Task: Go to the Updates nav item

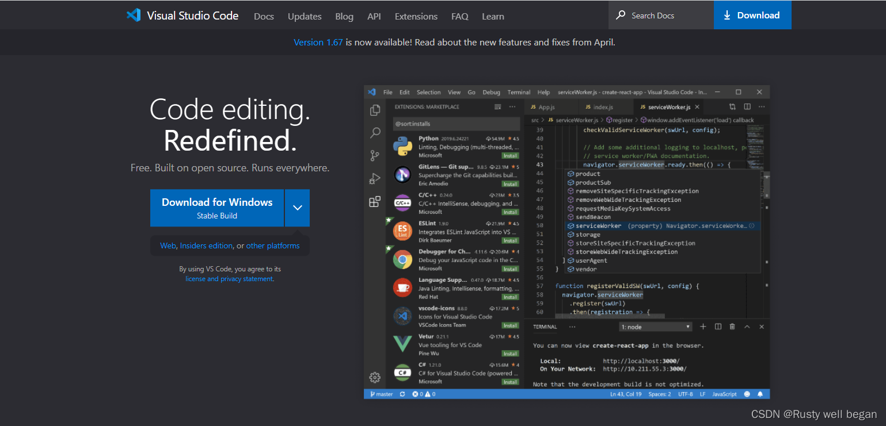Action: pos(305,16)
